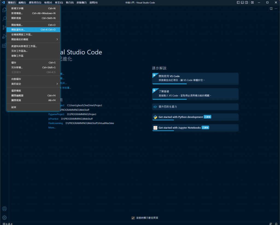The height and width of the screenshot is (225, 280).
Task: Choose 將資料夾新增至工作區... entry
Action: click(33, 46)
